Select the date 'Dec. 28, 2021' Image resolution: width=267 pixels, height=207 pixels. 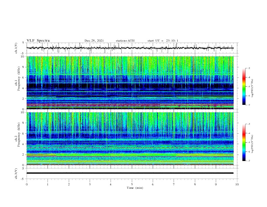94,41
